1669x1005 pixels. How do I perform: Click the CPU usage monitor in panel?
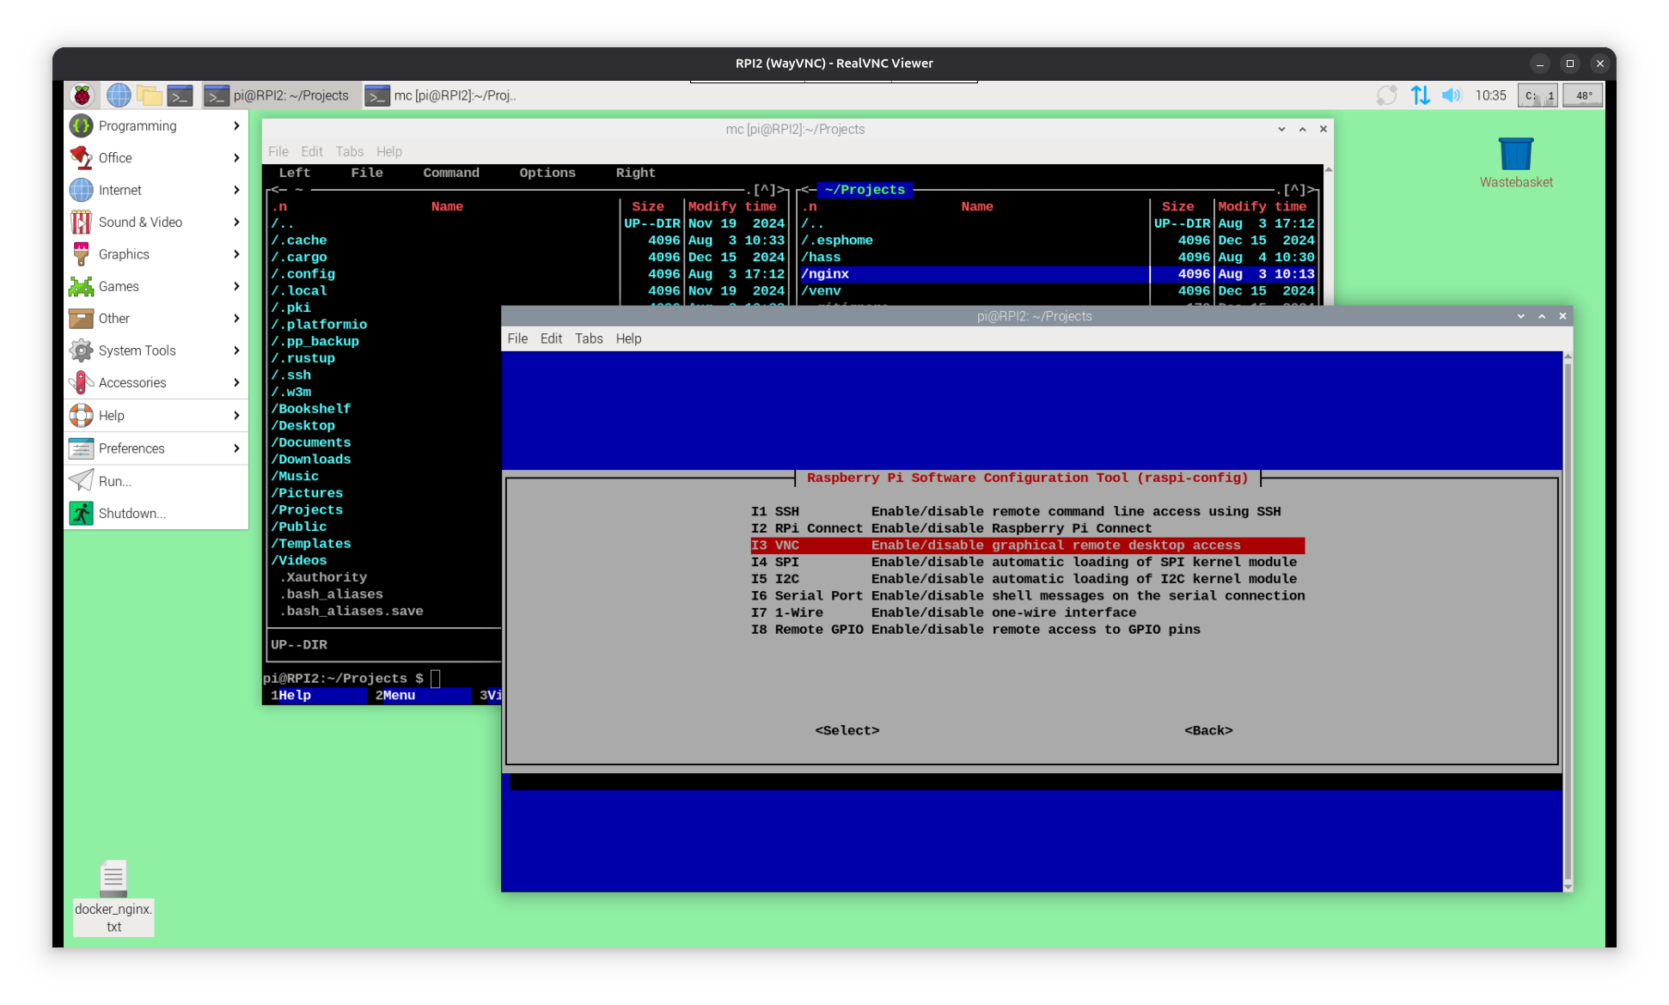[1537, 95]
